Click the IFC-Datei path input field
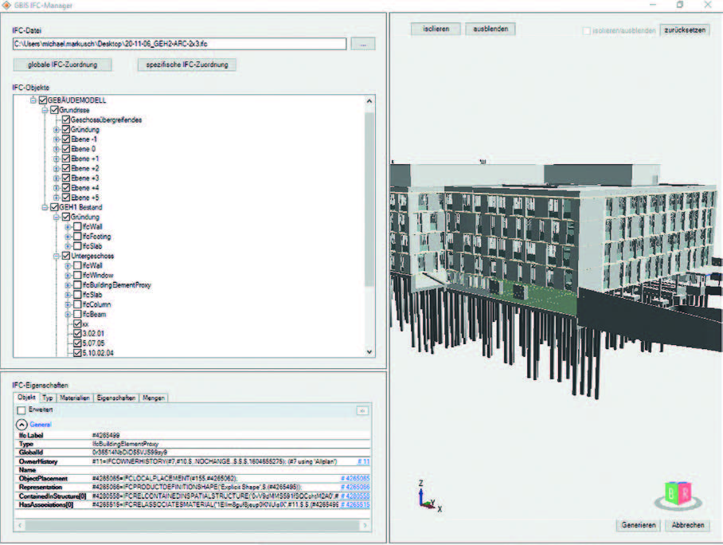 click(x=179, y=44)
